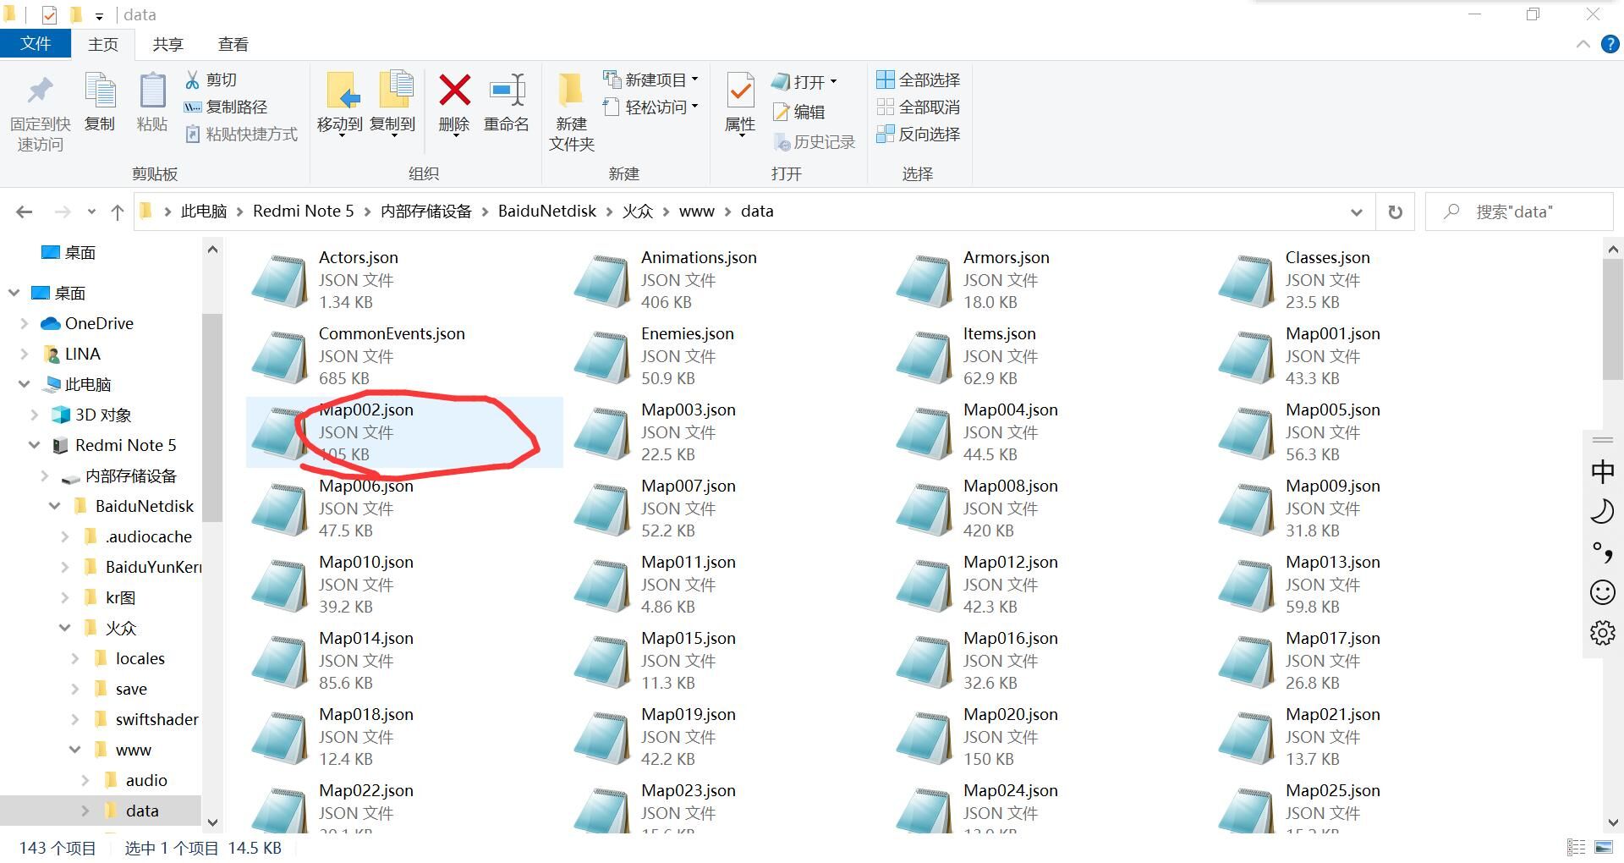Open the address bar history dropdown
1624x863 pixels.
[1357, 212]
